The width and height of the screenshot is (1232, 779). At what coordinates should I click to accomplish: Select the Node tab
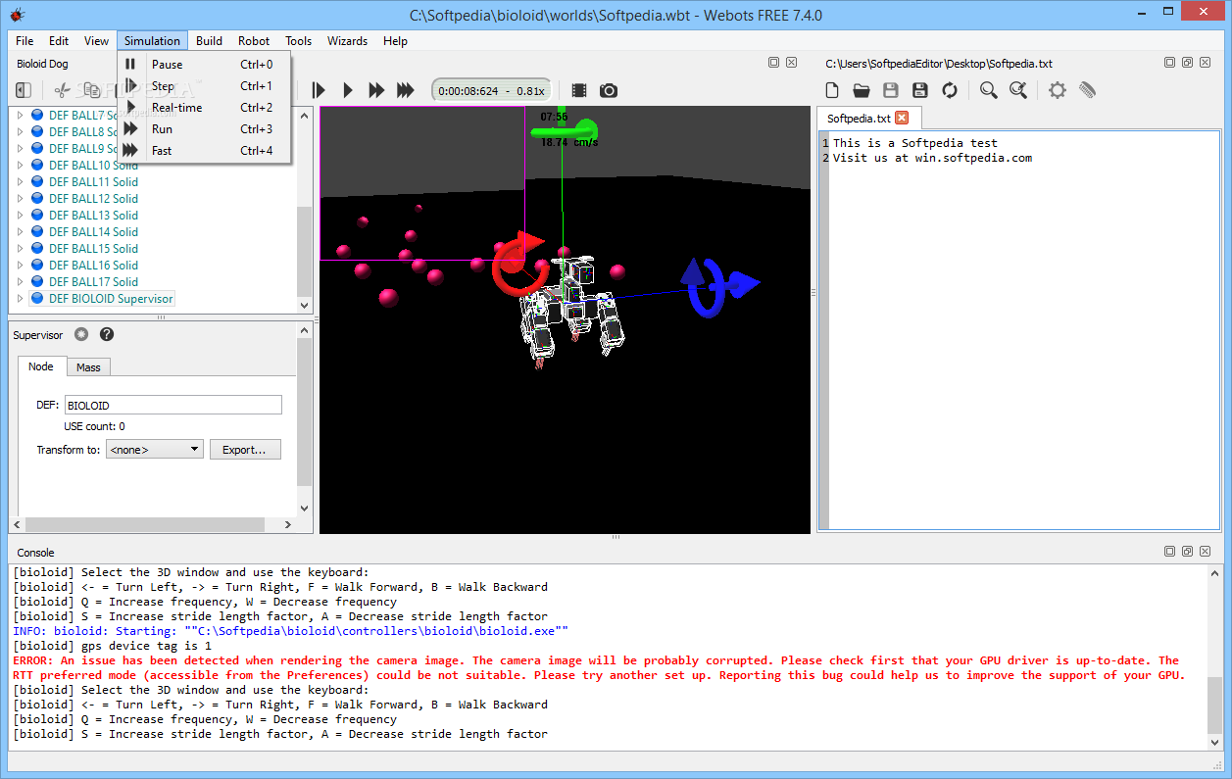(41, 366)
